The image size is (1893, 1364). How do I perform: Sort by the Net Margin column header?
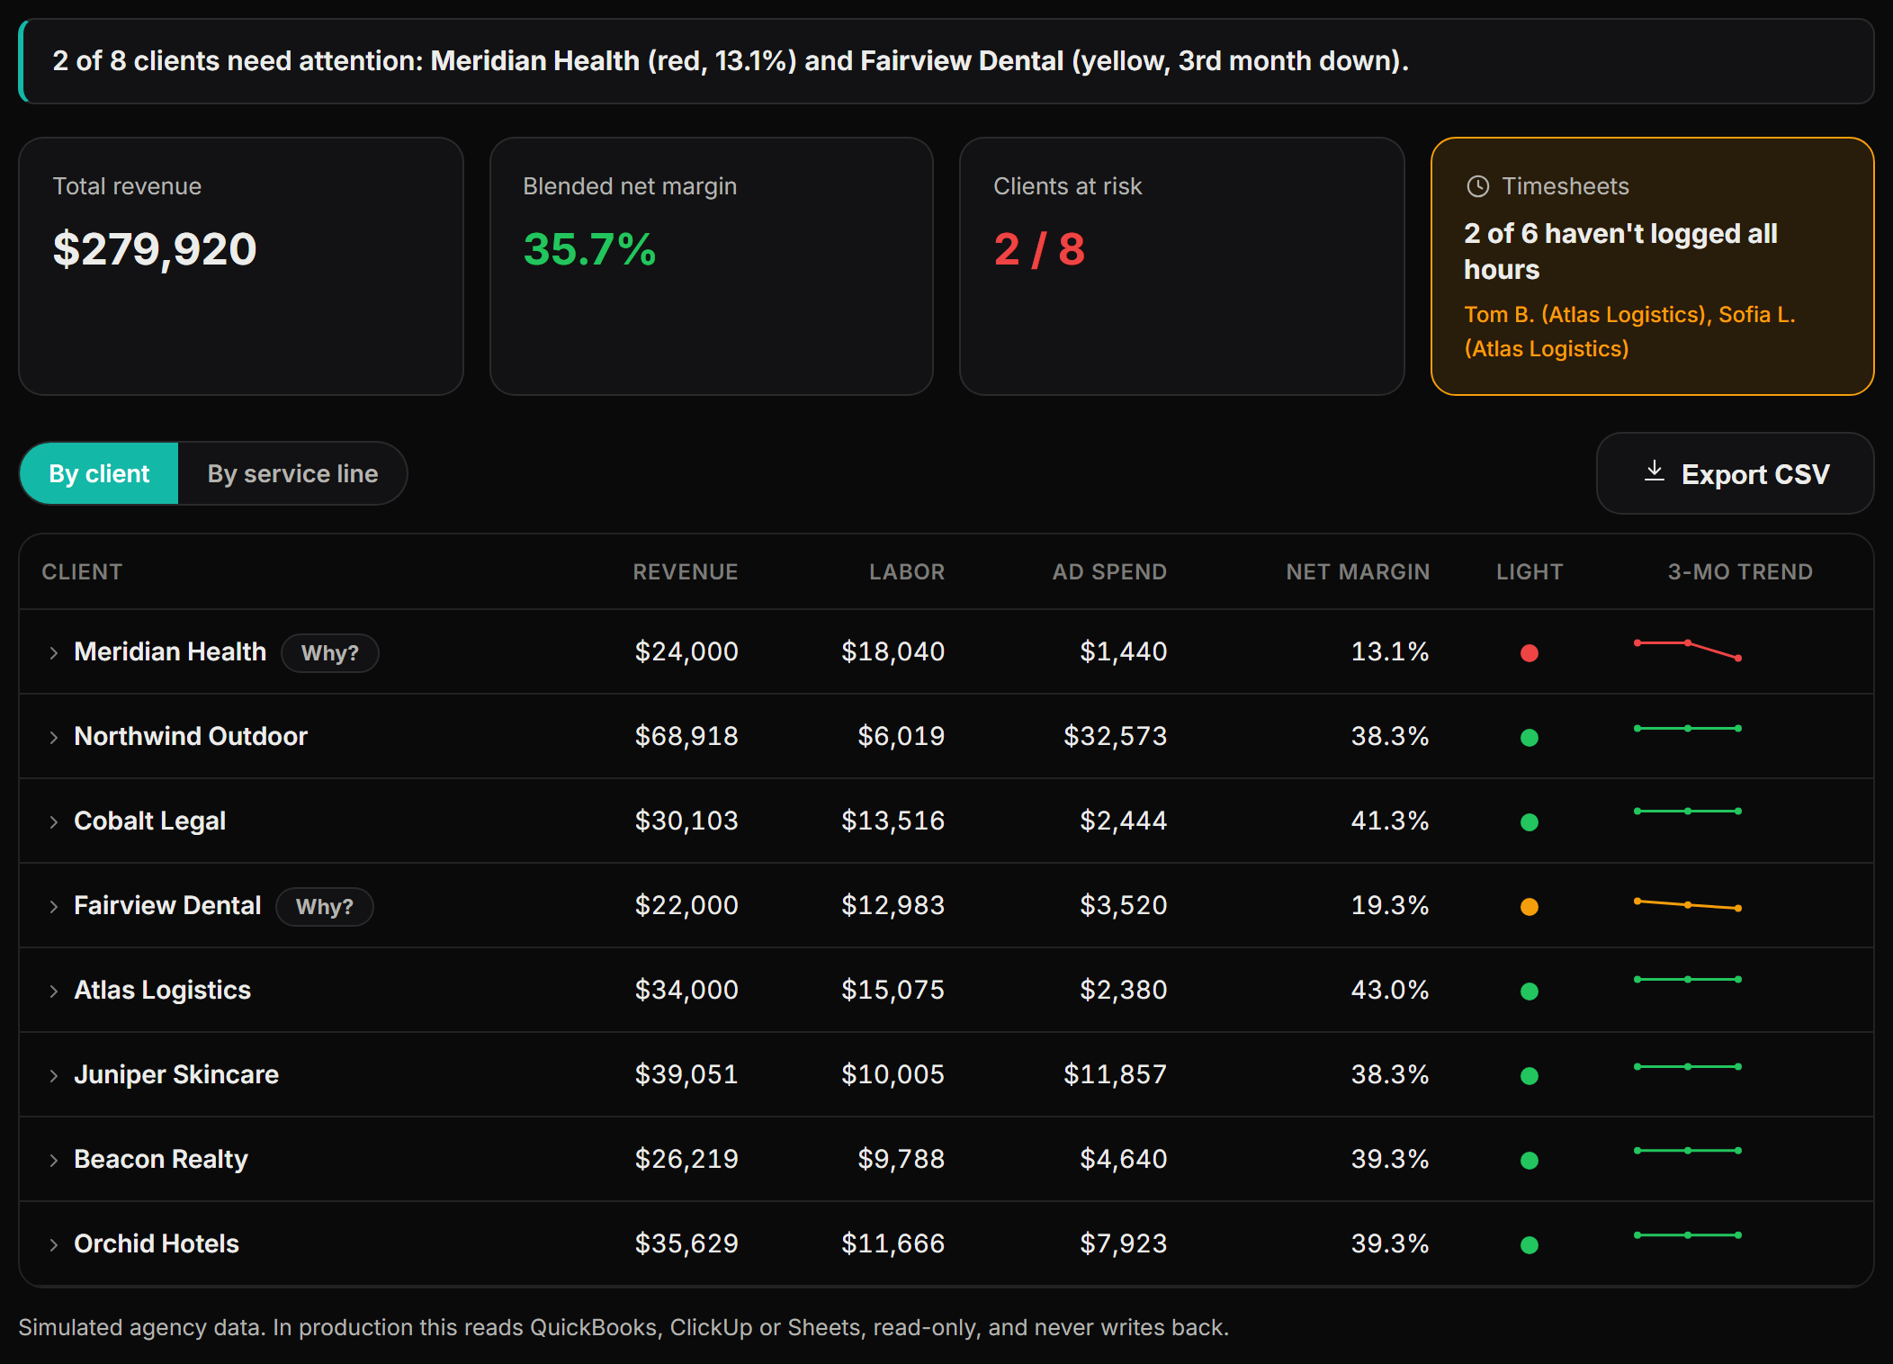[x=1357, y=571]
